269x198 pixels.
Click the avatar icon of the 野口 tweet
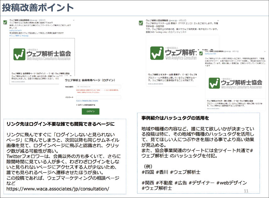(x=201, y=53)
